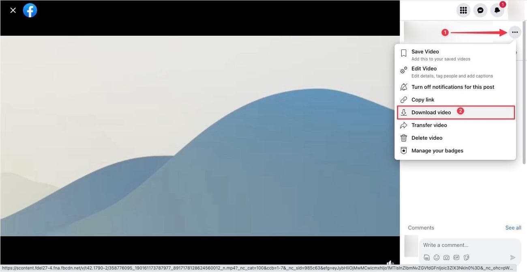527x272 pixels.
Task: Open Manage your badges
Action: click(x=437, y=151)
